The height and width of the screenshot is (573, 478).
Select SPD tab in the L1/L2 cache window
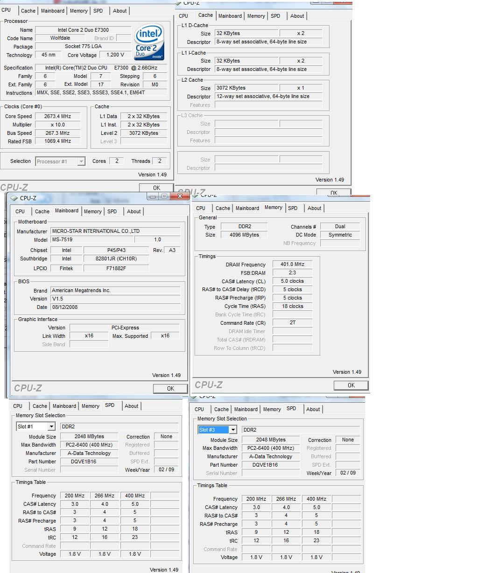click(275, 16)
